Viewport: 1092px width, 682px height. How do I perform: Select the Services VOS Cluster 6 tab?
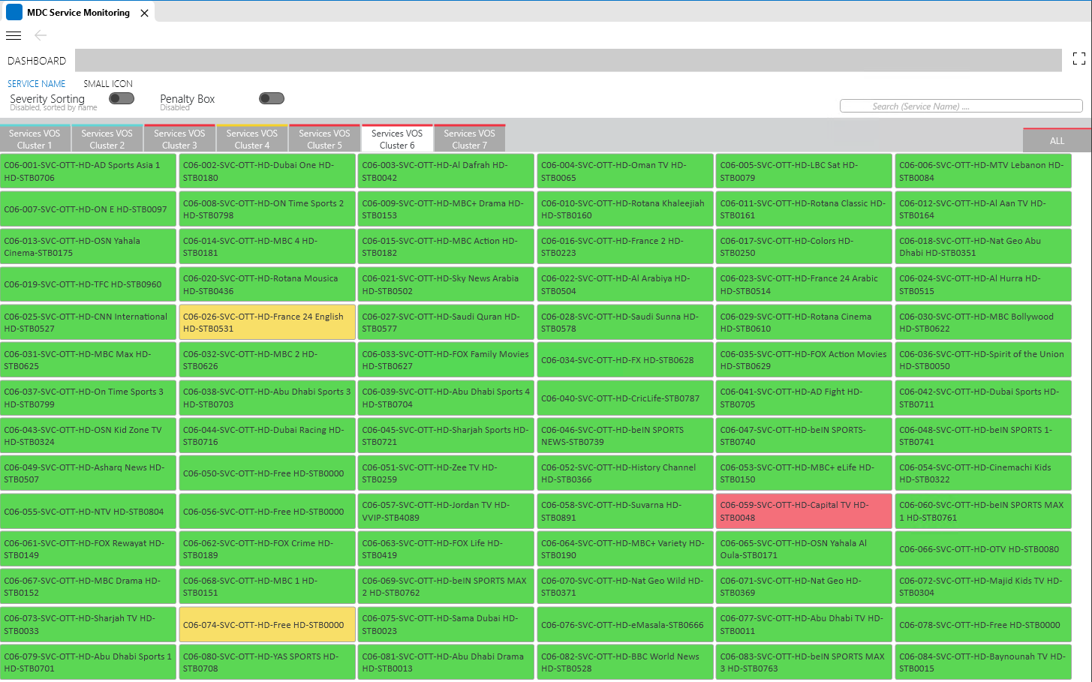pos(397,138)
